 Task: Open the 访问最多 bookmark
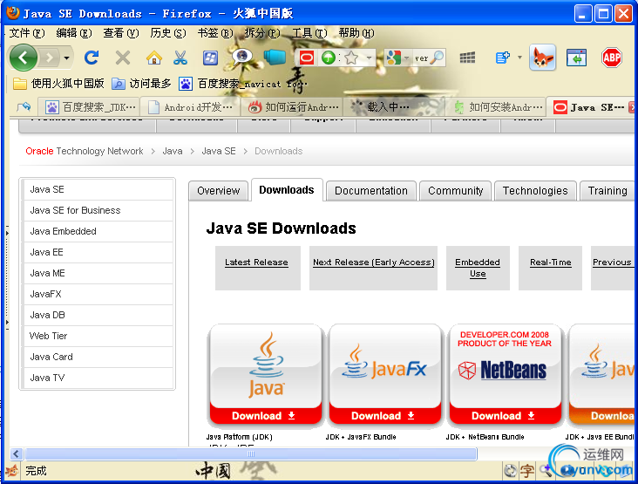(141, 84)
